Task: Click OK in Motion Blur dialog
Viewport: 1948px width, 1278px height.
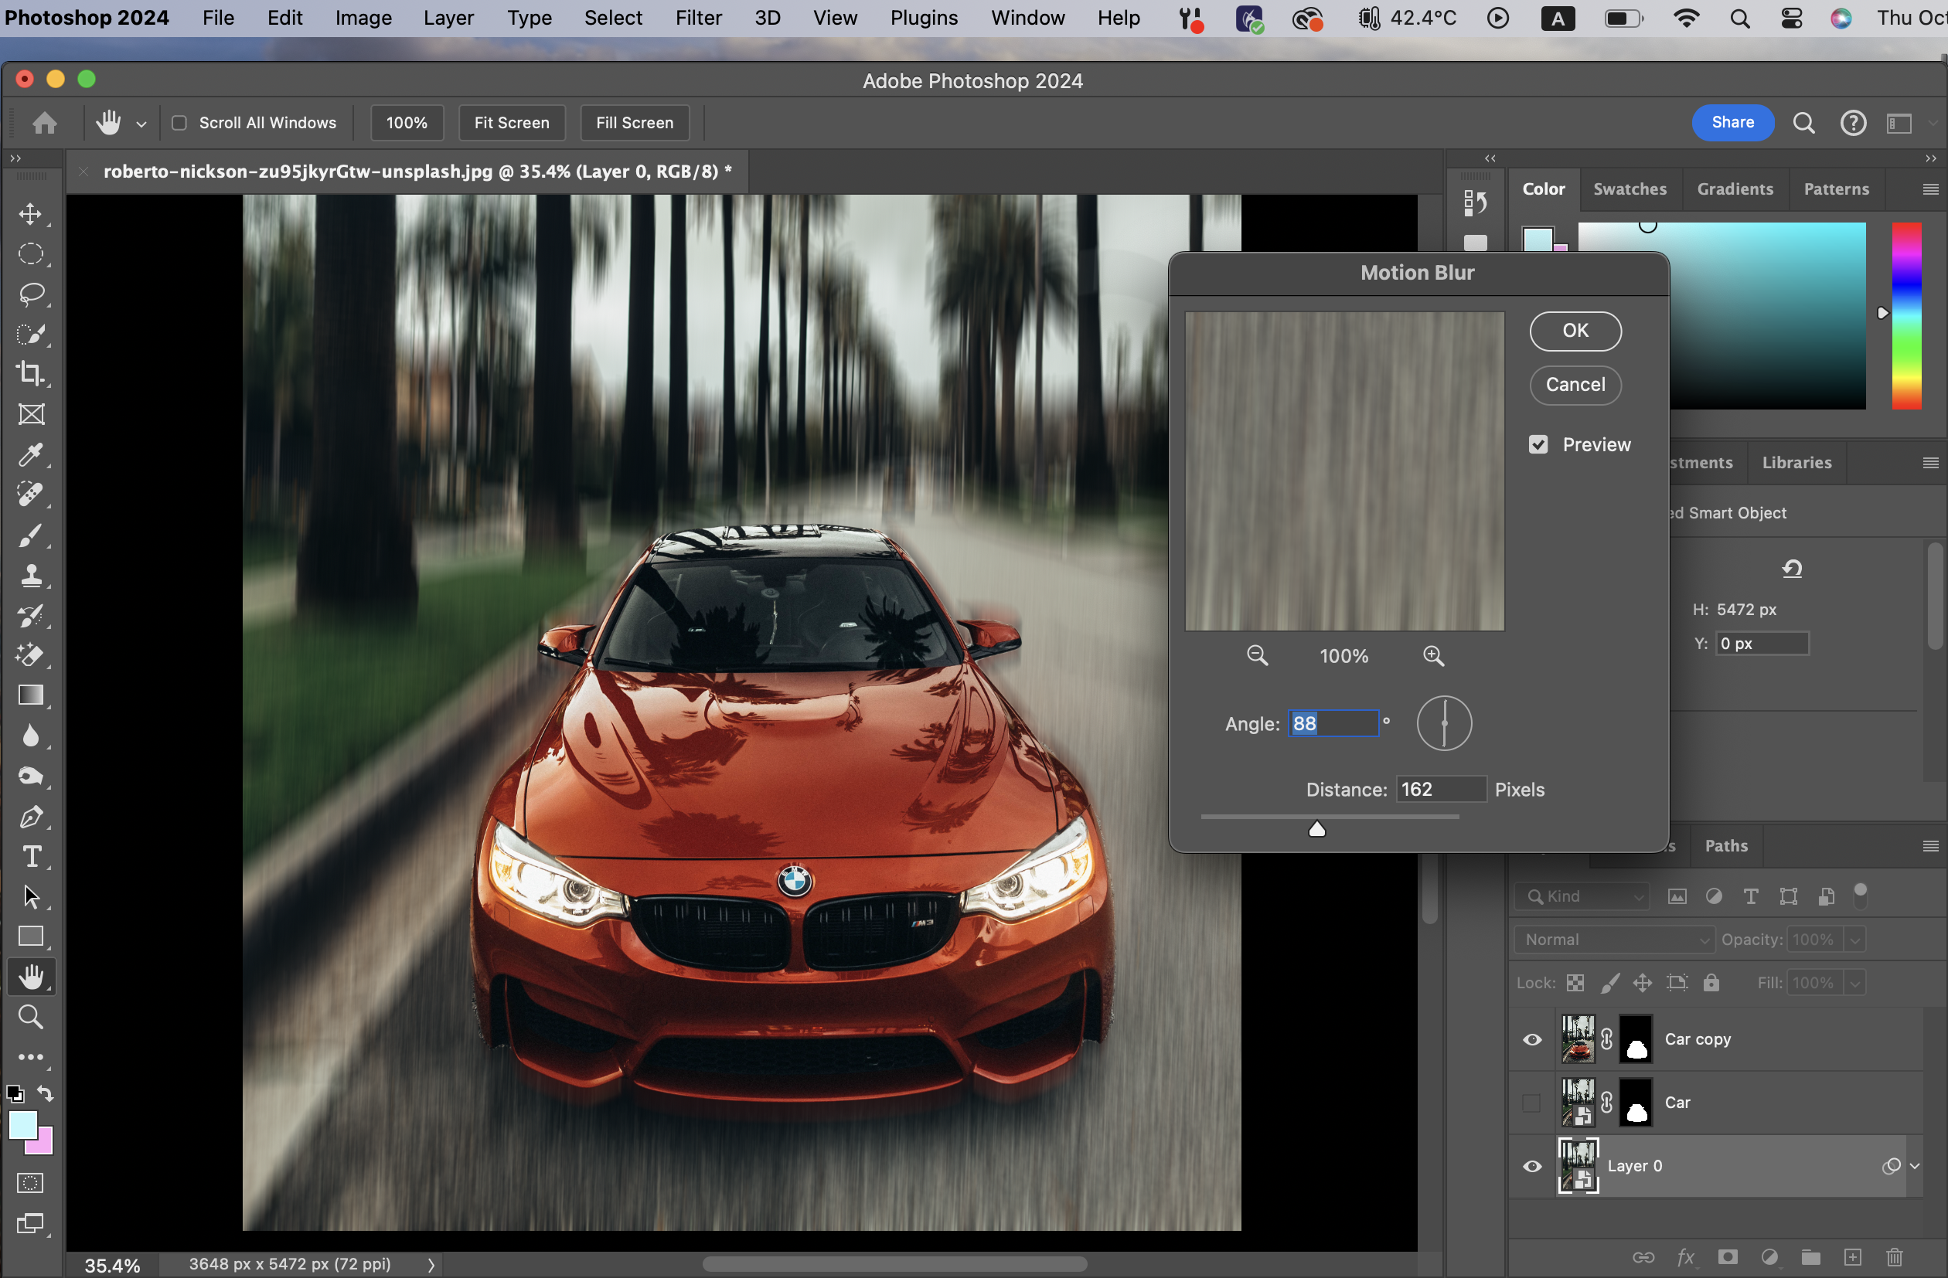Action: 1575,331
